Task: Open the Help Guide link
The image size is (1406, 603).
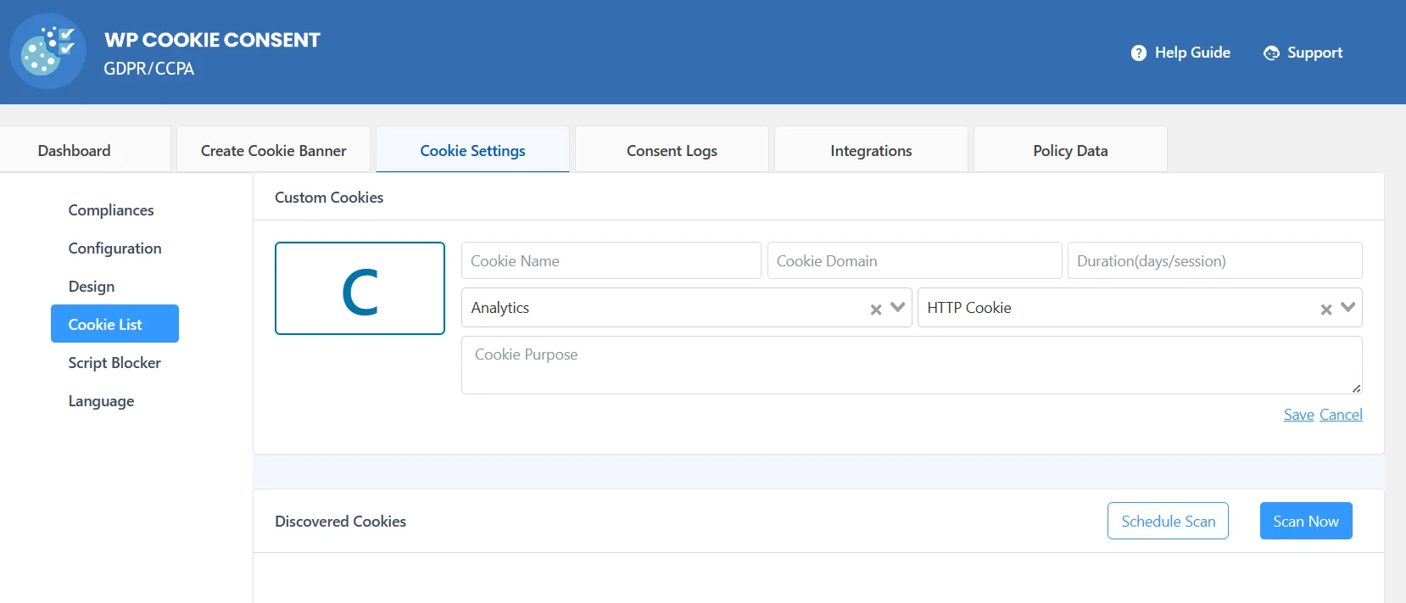Action: (x=1180, y=53)
